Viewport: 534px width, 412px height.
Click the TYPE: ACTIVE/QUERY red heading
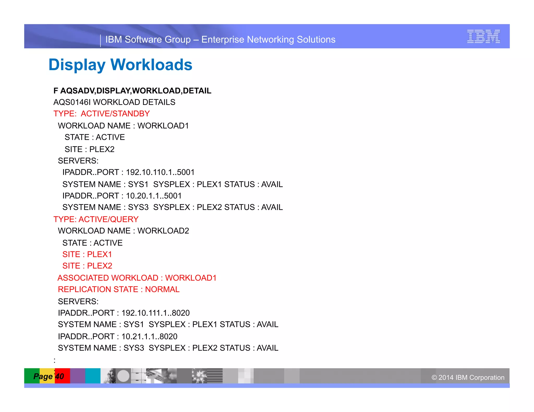click(96, 219)
